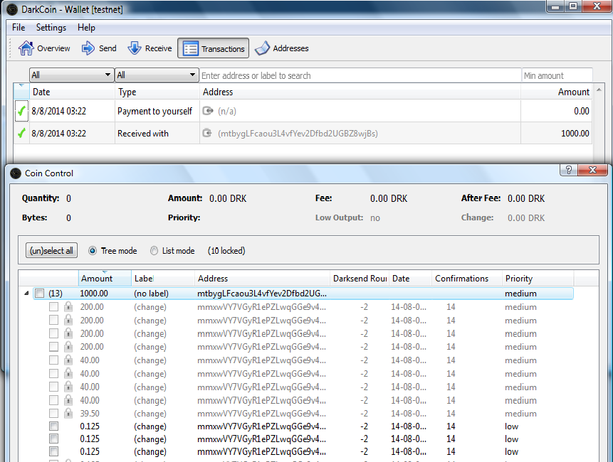The image size is (613, 462).
Task: Click address icon next to (n/a)
Action: coord(208,111)
